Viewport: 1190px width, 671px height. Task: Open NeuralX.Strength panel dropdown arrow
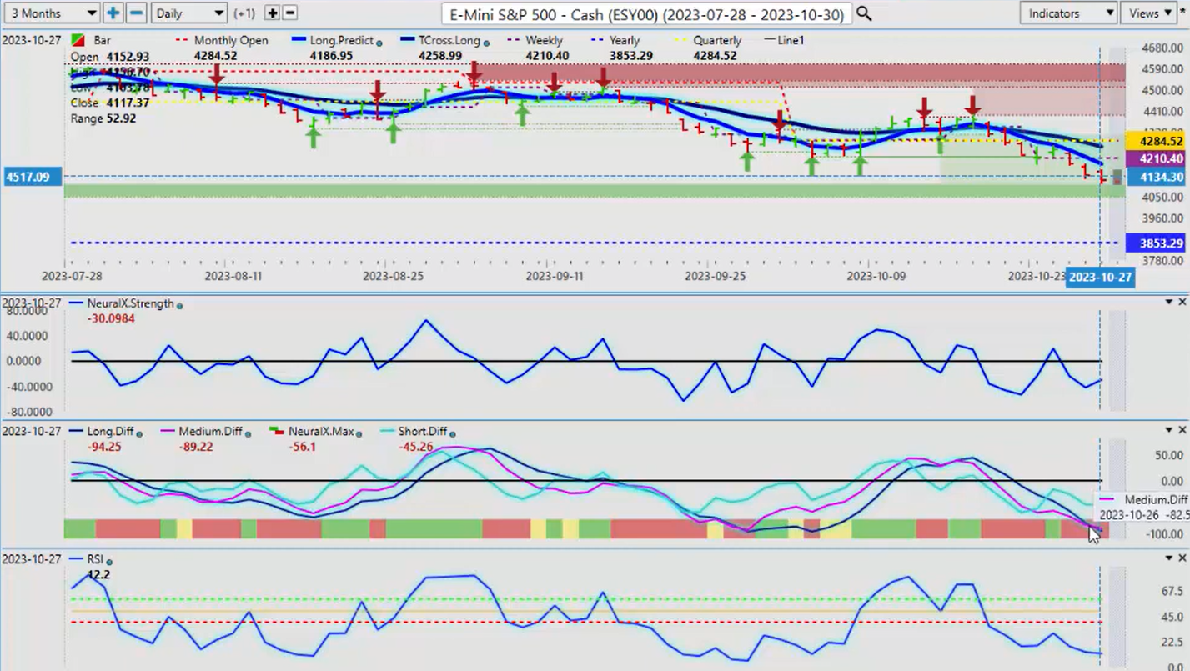click(x=1168, y=303)
